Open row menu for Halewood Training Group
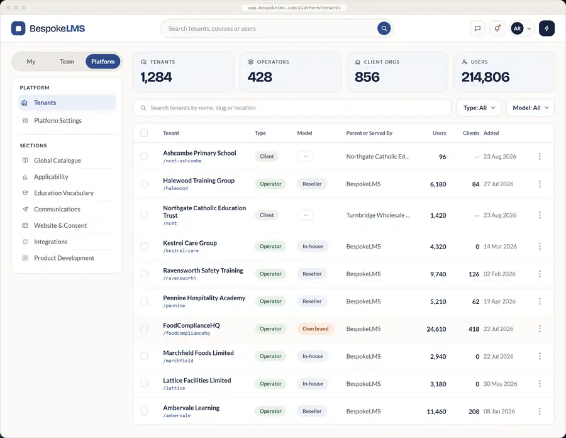The image size is (566, 438). 540,184
